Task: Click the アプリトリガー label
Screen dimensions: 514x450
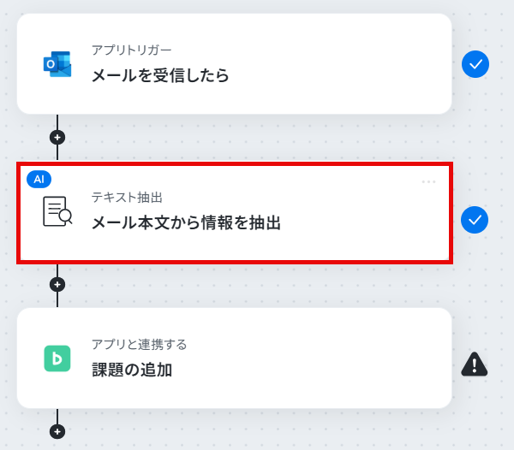Action: 131,50
